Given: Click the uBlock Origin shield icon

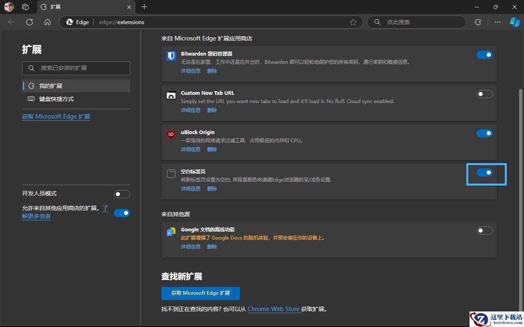Looking at the screenshot, I should (171, 134).
